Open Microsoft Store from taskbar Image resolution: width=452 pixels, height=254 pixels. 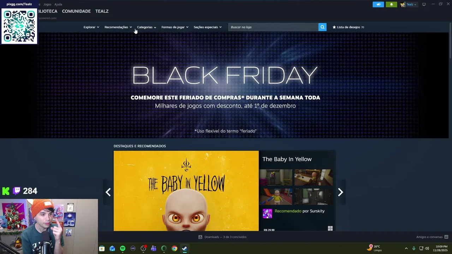point(102,248)
